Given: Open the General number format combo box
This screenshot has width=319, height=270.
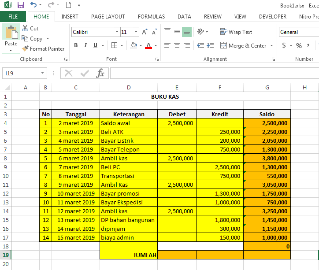Looking at the screenshot, I should click(299, 32).
